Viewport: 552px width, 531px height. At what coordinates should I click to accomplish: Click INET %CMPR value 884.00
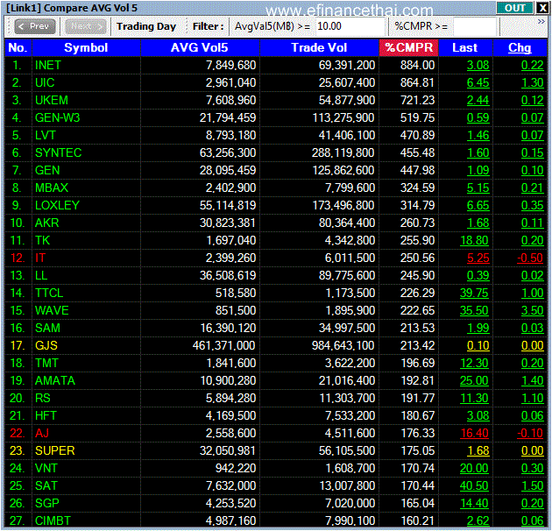[x=418, y=65]
